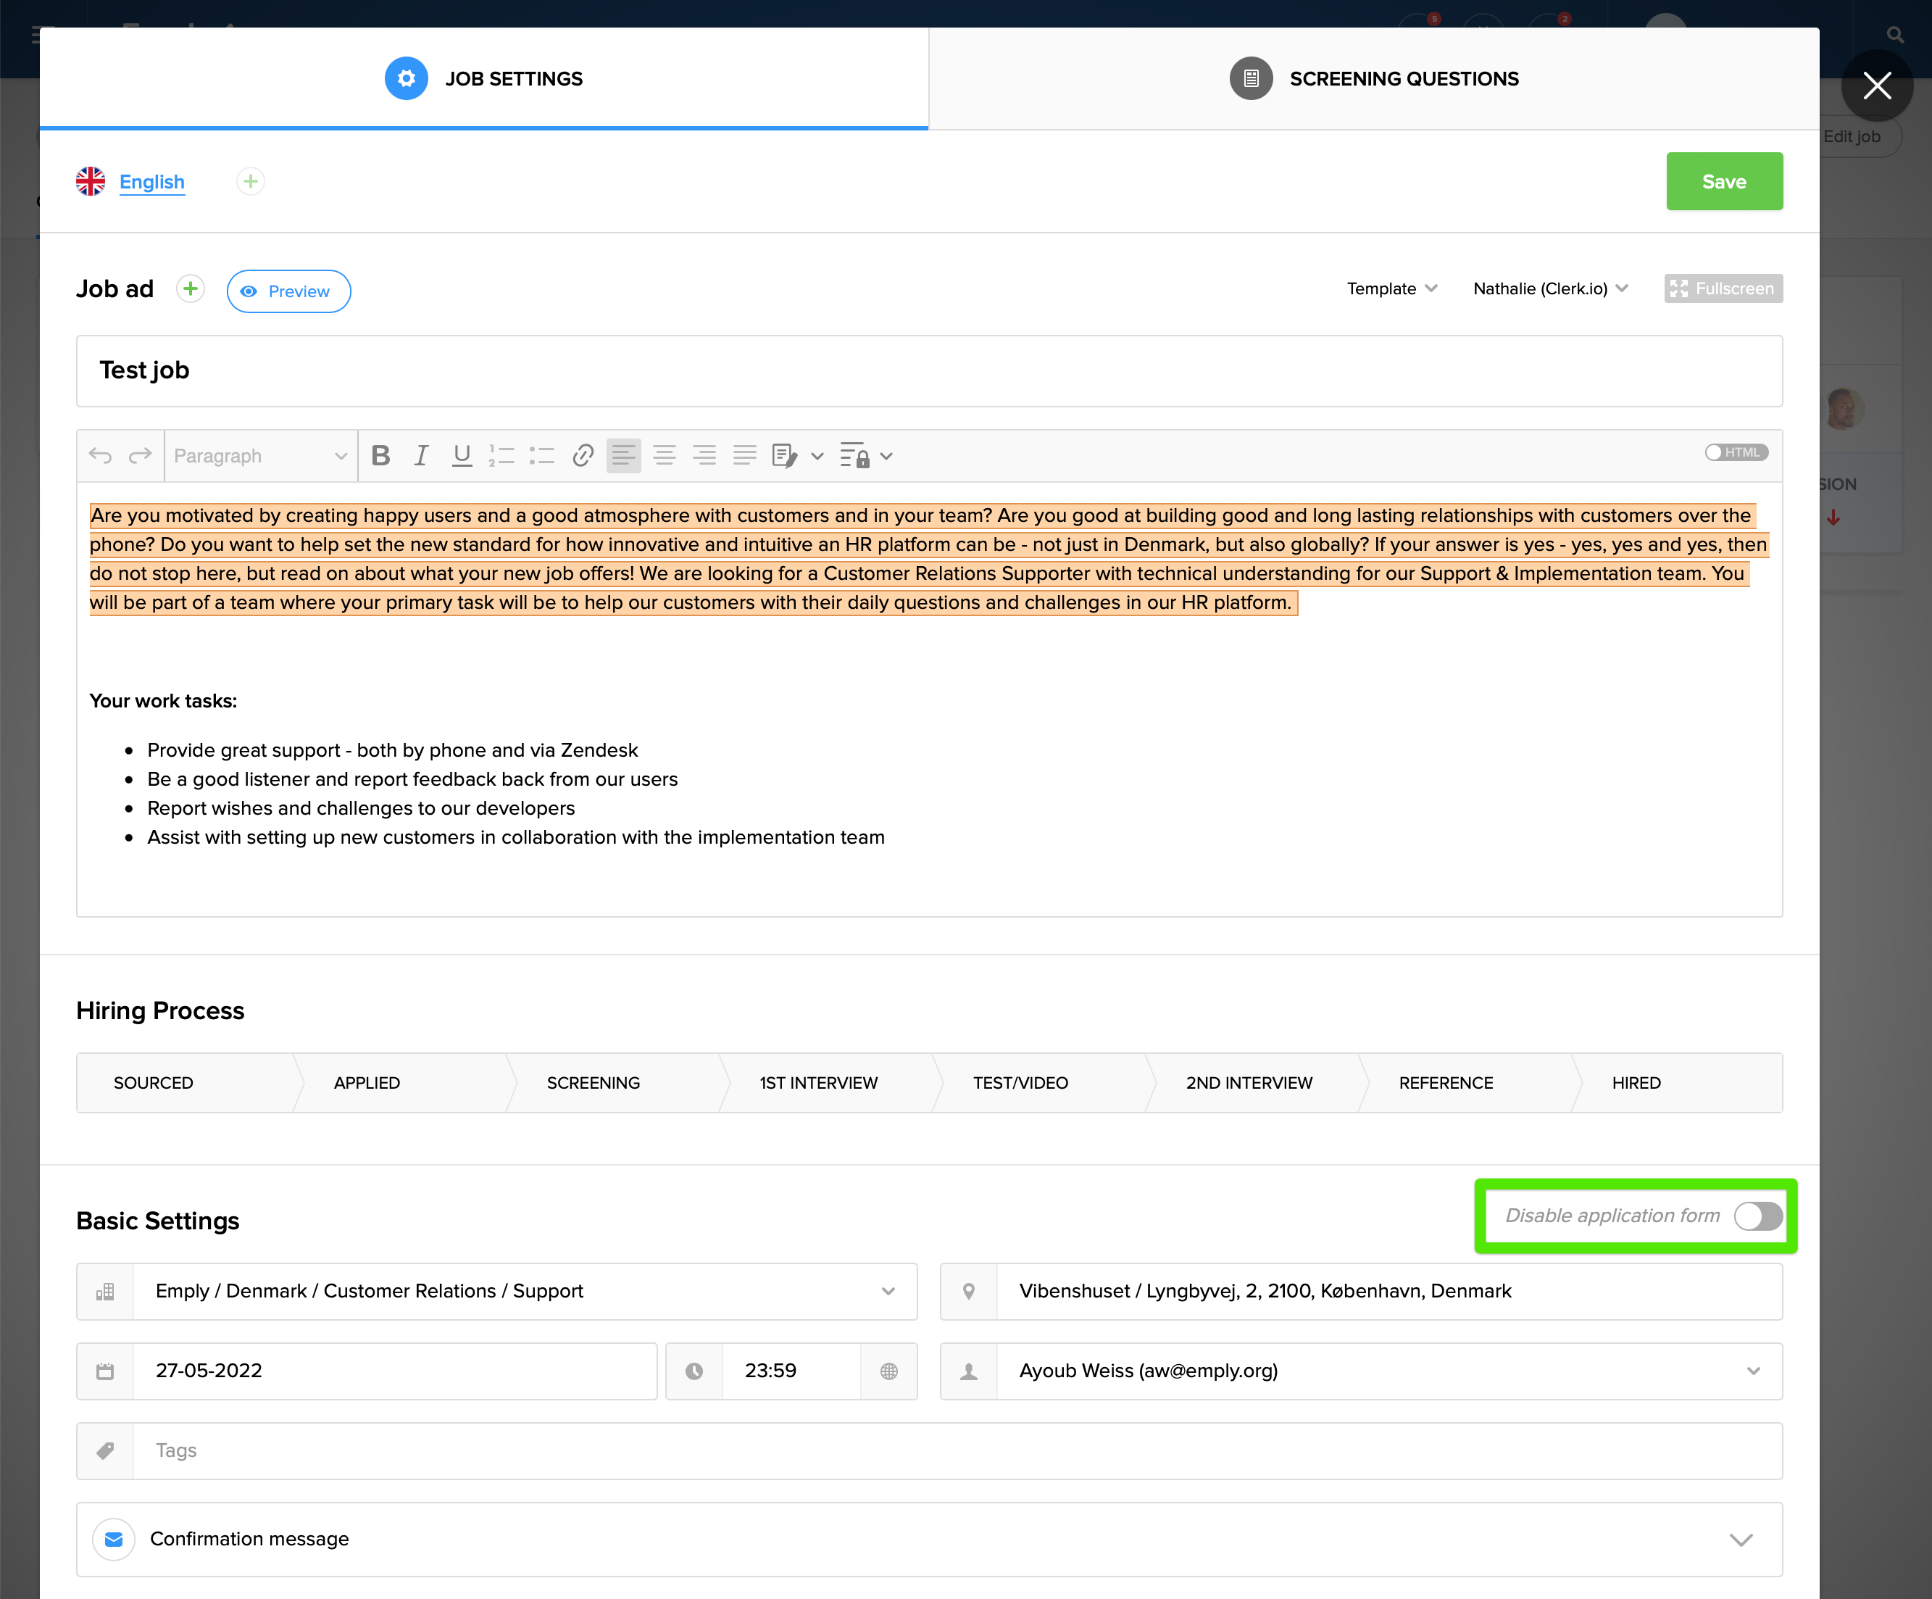Click the green Save button
The height and width of the screenshot is (1599, 1932).
point(1723,181)
